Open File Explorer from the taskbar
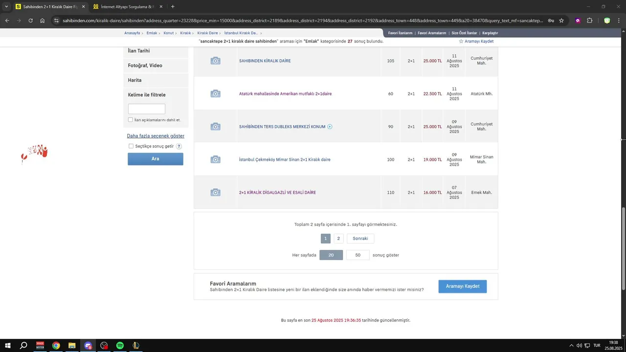The width and height of the screenshot is (626, 352). point(72,346)
